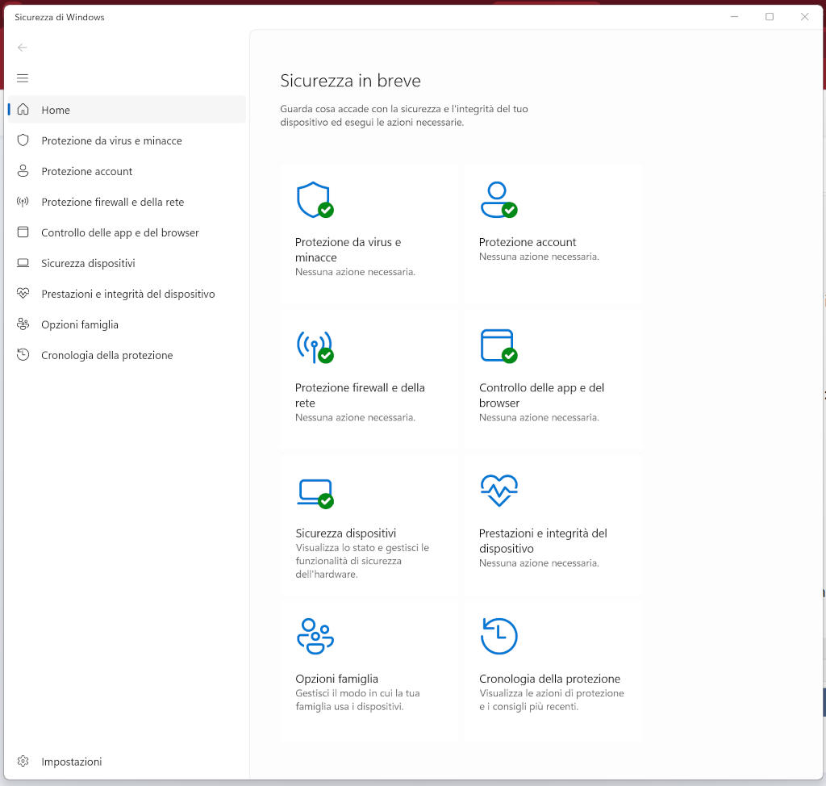Click the Protezione firewall e della rete card title
The height and width of the screenshot is (786, 826).
[x=360, y=395]
